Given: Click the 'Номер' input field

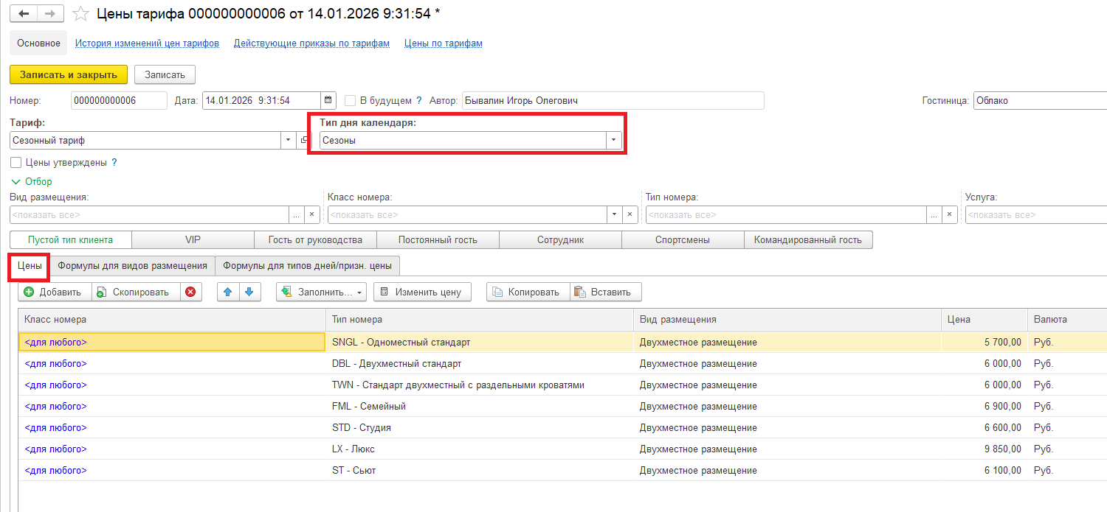Looking at the screenshot, I should tap(119, 101).
